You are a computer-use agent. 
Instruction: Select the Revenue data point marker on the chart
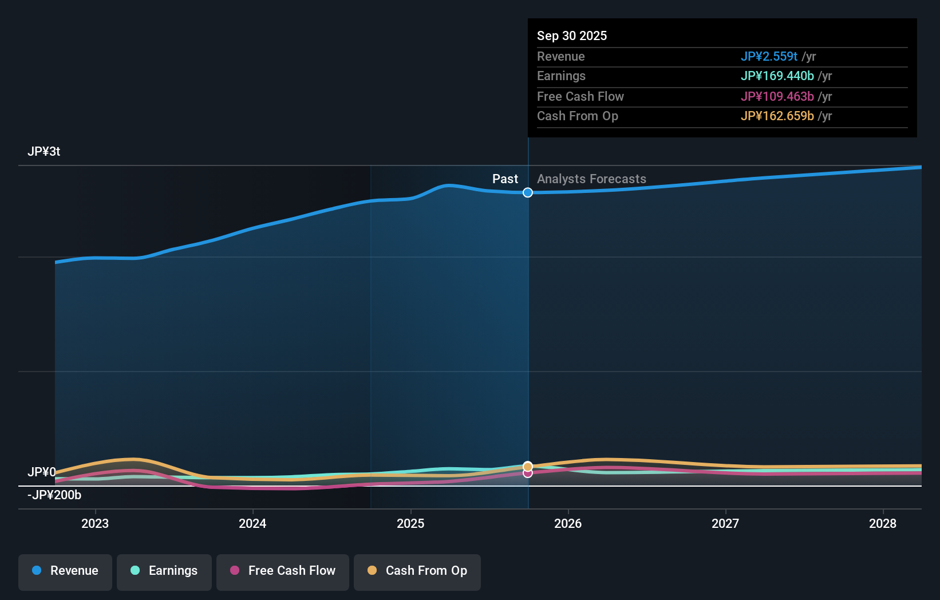[x=527, y=192]
